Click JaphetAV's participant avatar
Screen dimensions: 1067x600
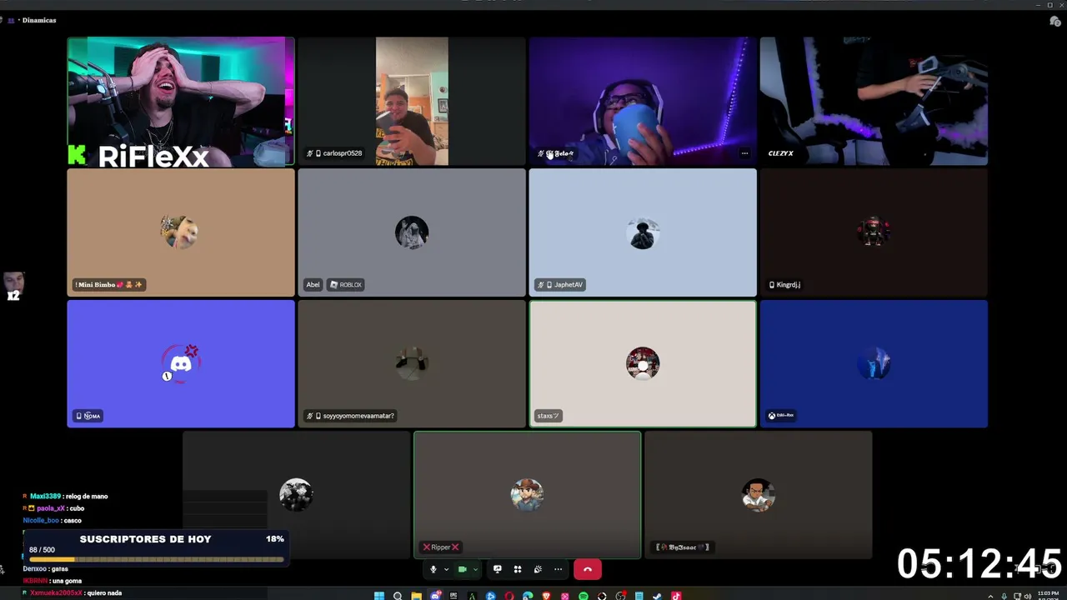(643, 232)
